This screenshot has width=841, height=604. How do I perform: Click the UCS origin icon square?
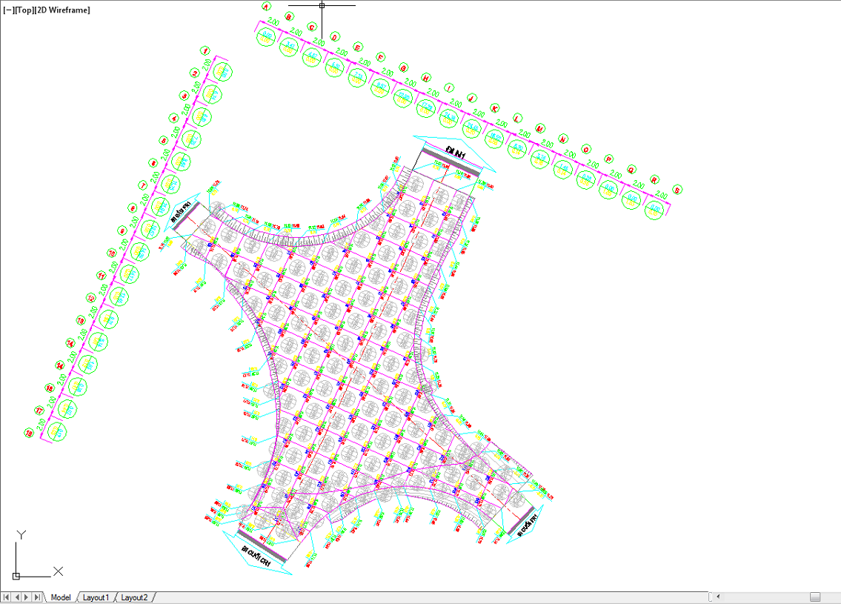(x=16, y=575)
